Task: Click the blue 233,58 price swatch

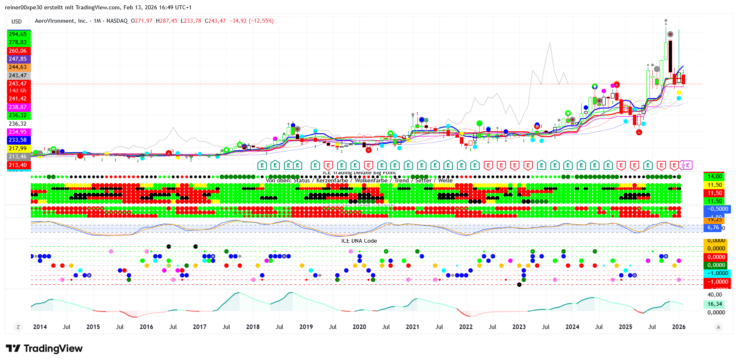Action: (18, 140)
